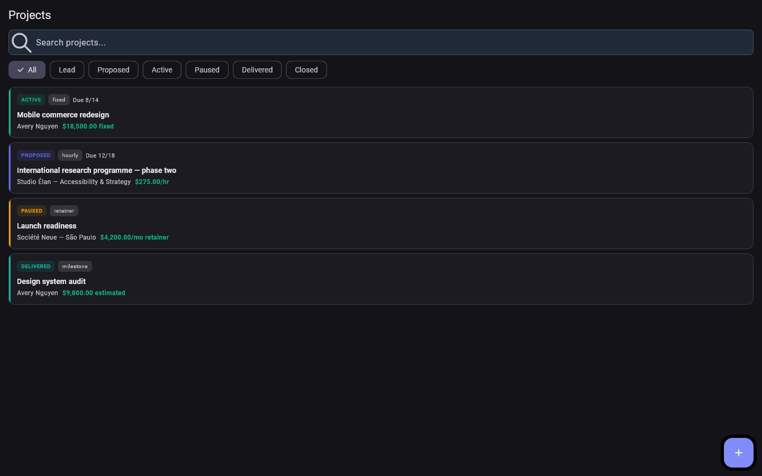Click the ACTIVE status badge

[31, 100]
